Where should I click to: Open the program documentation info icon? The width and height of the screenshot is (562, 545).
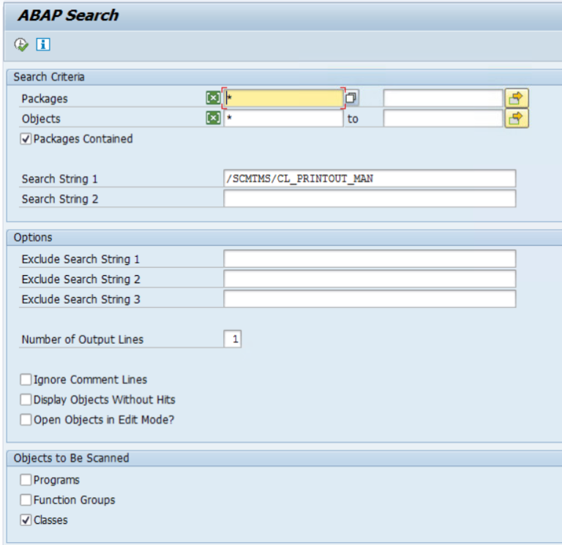[x=43, y=45]
